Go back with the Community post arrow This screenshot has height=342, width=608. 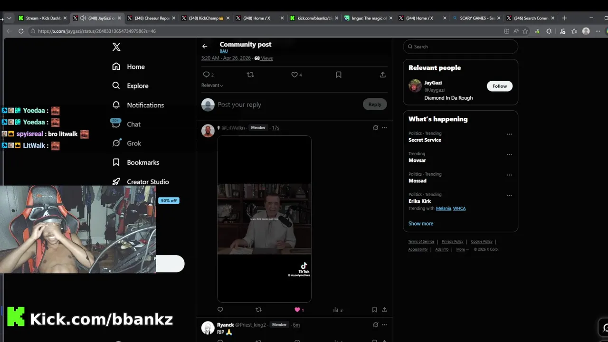pyautogui.click(x=205, y=46)
